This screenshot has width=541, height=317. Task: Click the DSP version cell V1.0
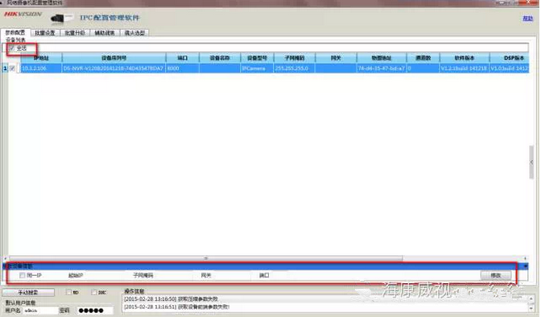point(510,68)
